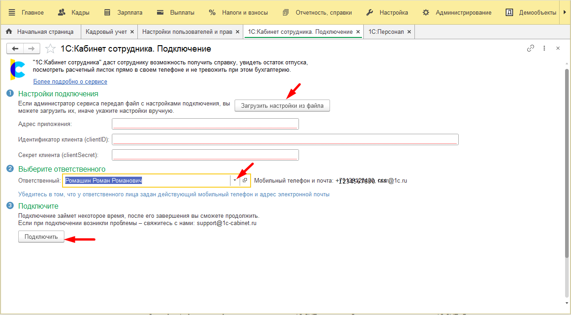
Task: Switch to Настройки пользователей и прав tab
Action: (187, 31)
